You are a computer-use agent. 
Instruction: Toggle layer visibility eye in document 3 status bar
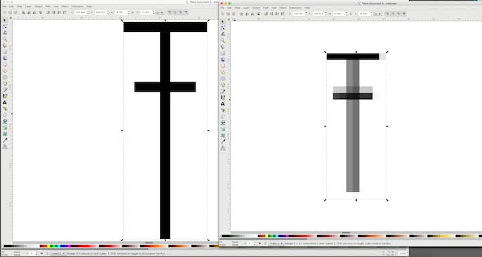42,254
